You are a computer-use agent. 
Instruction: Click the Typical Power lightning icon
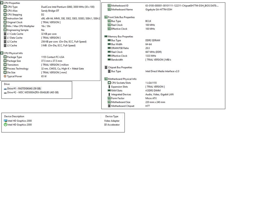(x=5, y=76)
